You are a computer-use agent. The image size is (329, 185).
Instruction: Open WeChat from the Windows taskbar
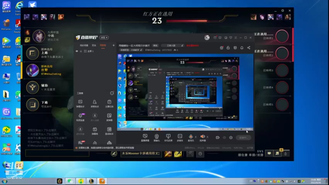[x=70, y=181]
